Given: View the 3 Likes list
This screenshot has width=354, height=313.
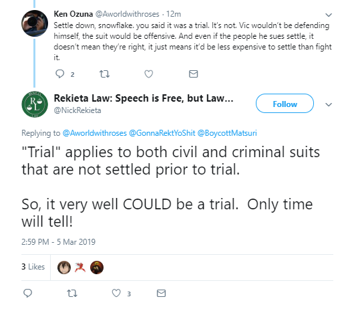Looking at the screenshot, I should [33, 267].
